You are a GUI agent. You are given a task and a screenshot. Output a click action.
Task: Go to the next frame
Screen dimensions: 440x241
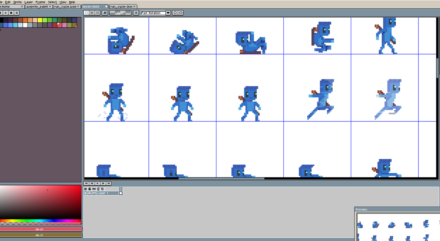tap(103, 183)
